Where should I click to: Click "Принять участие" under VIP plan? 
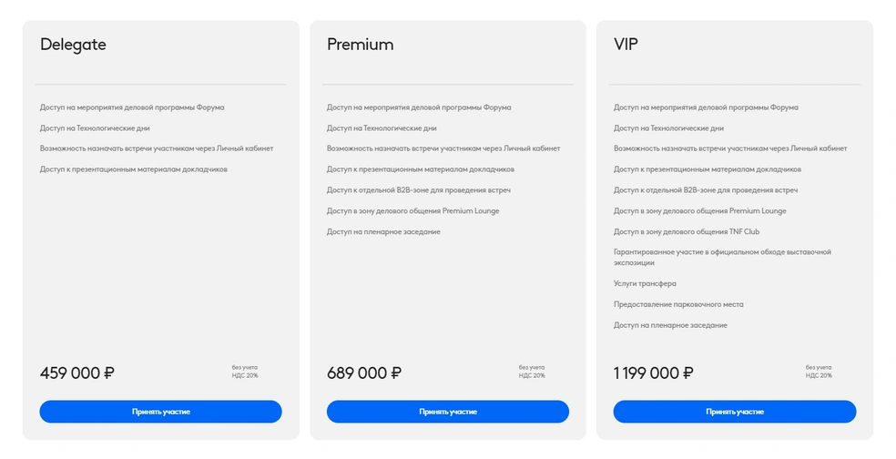click(x=734, y=412)
